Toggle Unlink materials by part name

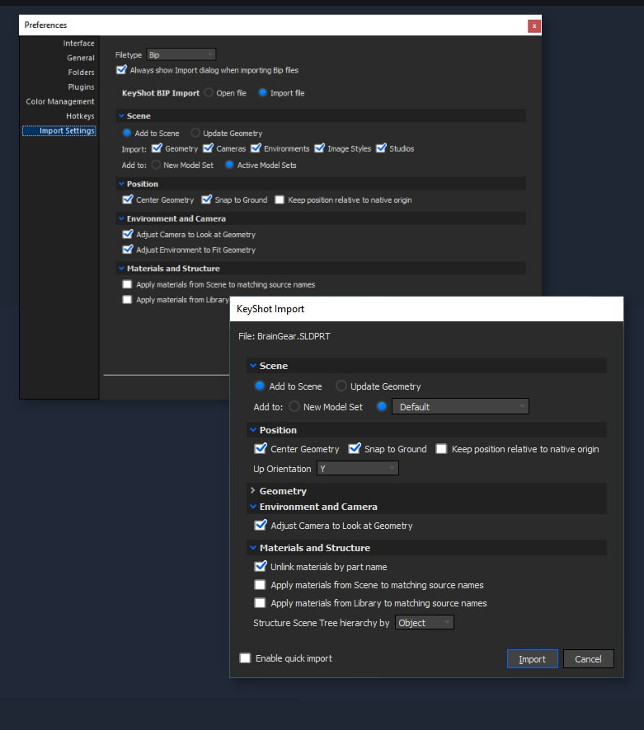pyautogui.click(x=261, y=566)
